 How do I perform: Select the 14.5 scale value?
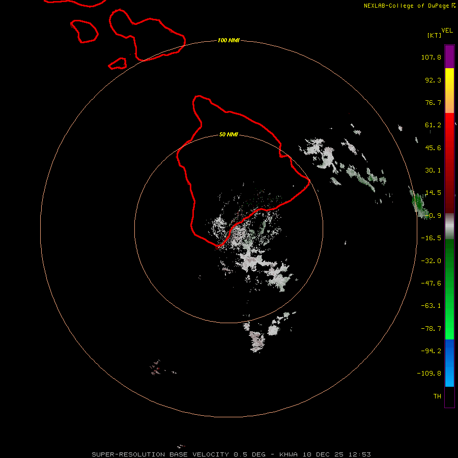click(433, 193)
